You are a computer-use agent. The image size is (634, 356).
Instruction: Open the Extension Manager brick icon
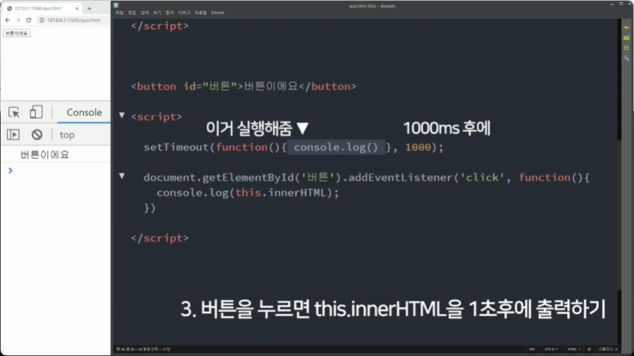pos(626,37)
